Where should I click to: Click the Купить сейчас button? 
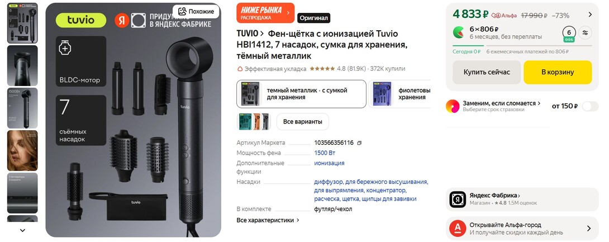(487, 72)
